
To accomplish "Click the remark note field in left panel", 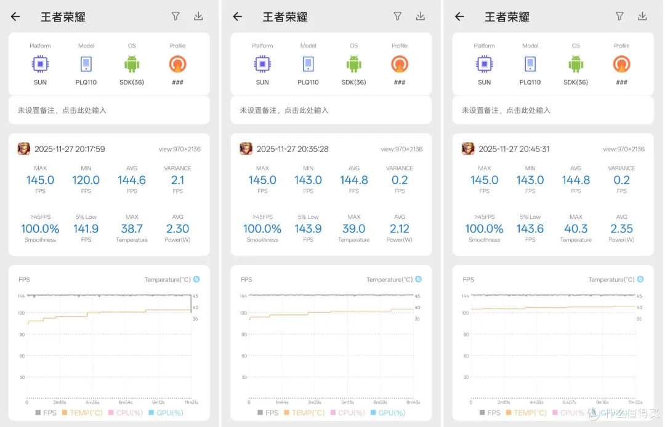I will 109,110.
